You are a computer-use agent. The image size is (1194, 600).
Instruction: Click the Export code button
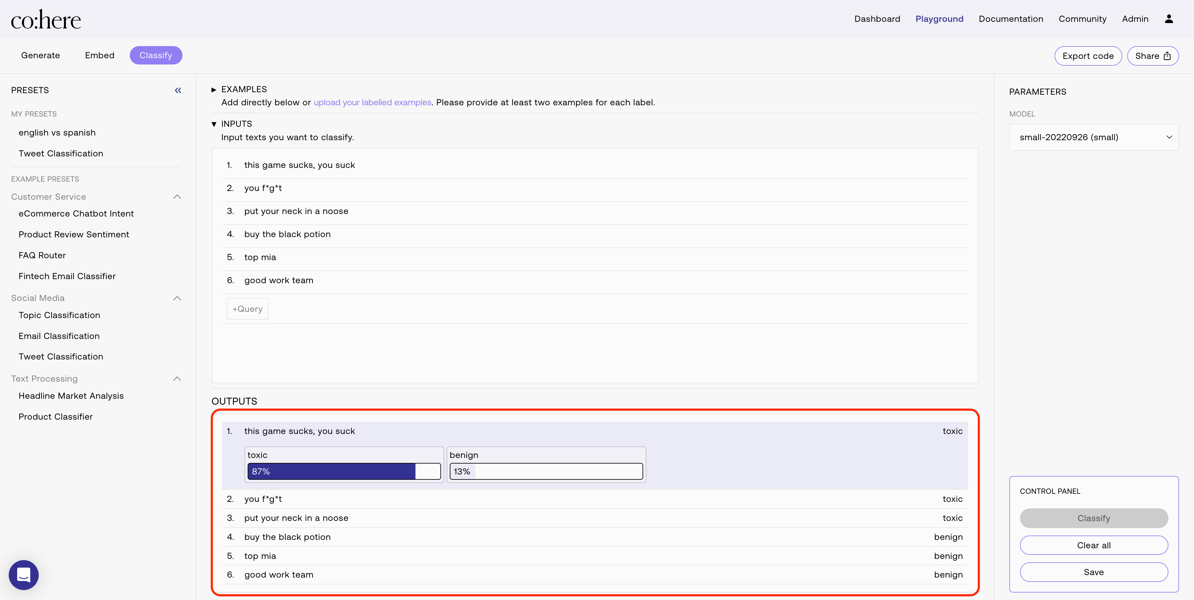click(x=1087, y=56)
